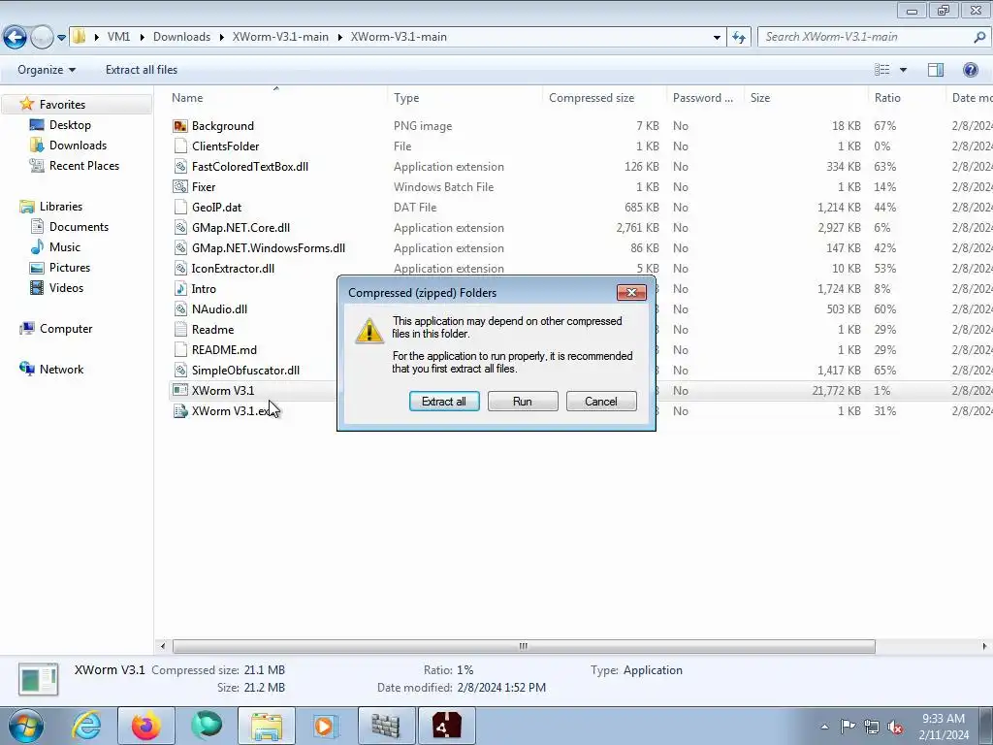Open the Windows Start menu
This screenshot has height=745, width=993.
pyautogui.click(x=26, y=726)
